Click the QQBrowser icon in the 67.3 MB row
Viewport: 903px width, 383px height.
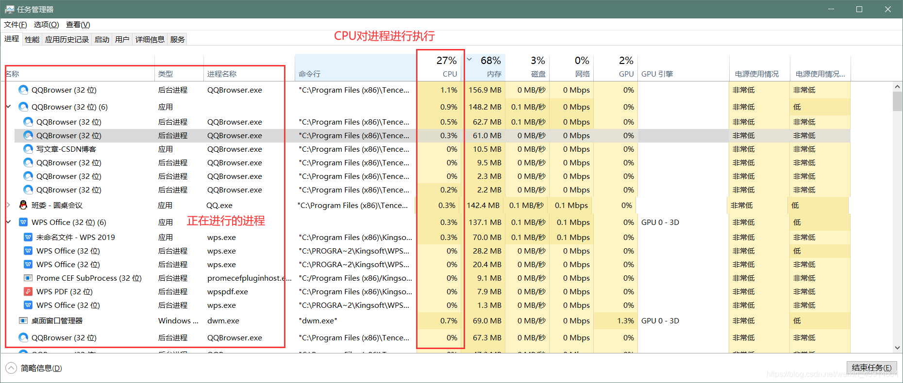[x=23, y=337]
